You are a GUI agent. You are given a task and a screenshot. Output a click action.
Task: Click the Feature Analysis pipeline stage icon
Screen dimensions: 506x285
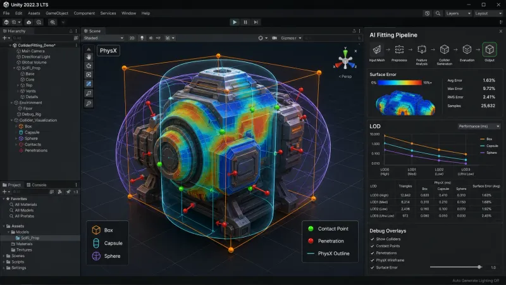[422, 49]
